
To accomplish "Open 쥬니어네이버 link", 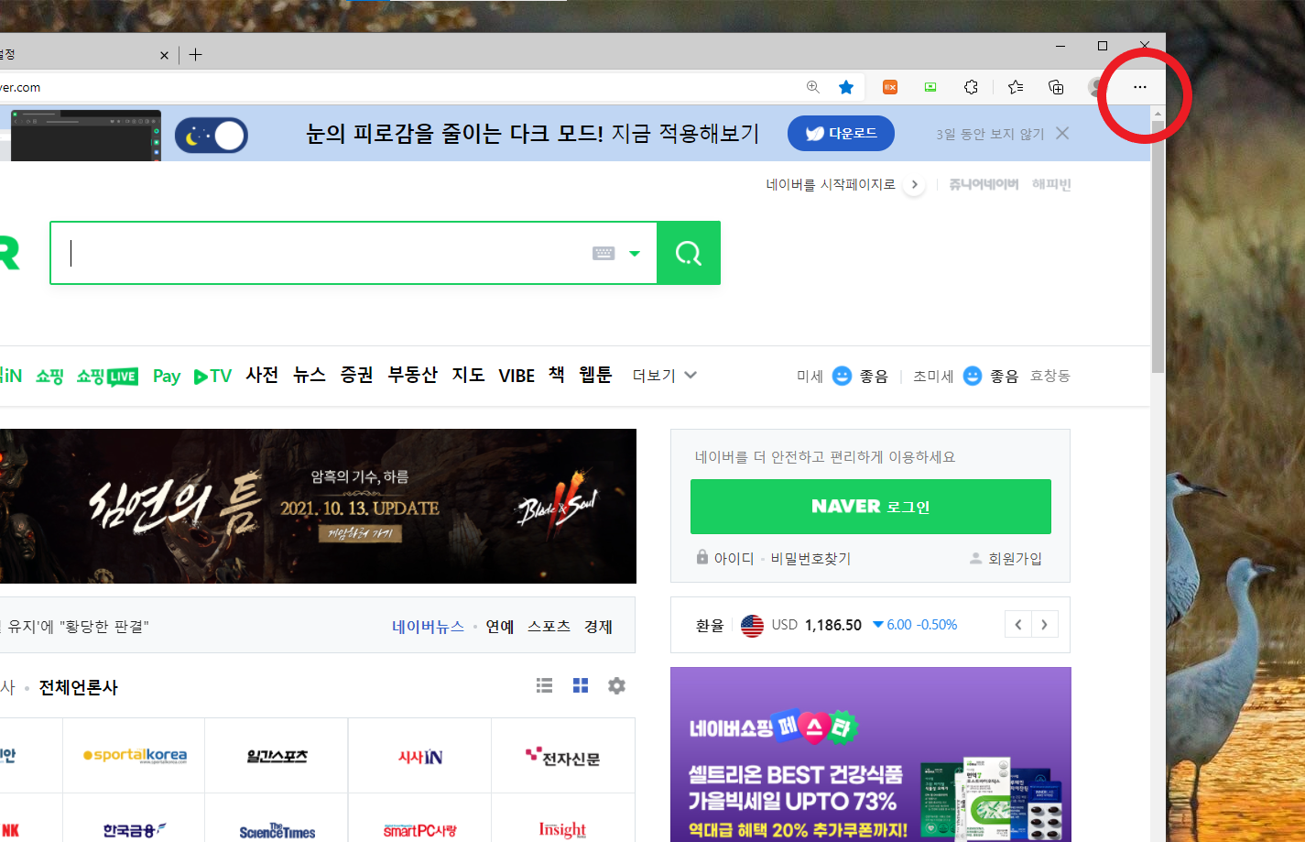I will point(984,184).
